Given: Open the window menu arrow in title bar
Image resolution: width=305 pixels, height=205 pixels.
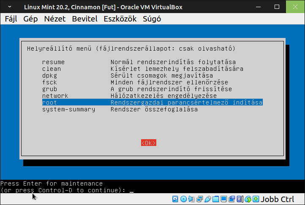Looking at the screenshot, I should tap(10, 7).
